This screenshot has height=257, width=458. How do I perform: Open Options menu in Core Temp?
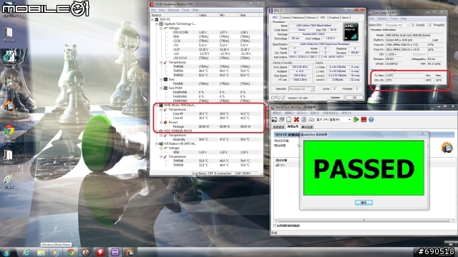coord(381,19)
